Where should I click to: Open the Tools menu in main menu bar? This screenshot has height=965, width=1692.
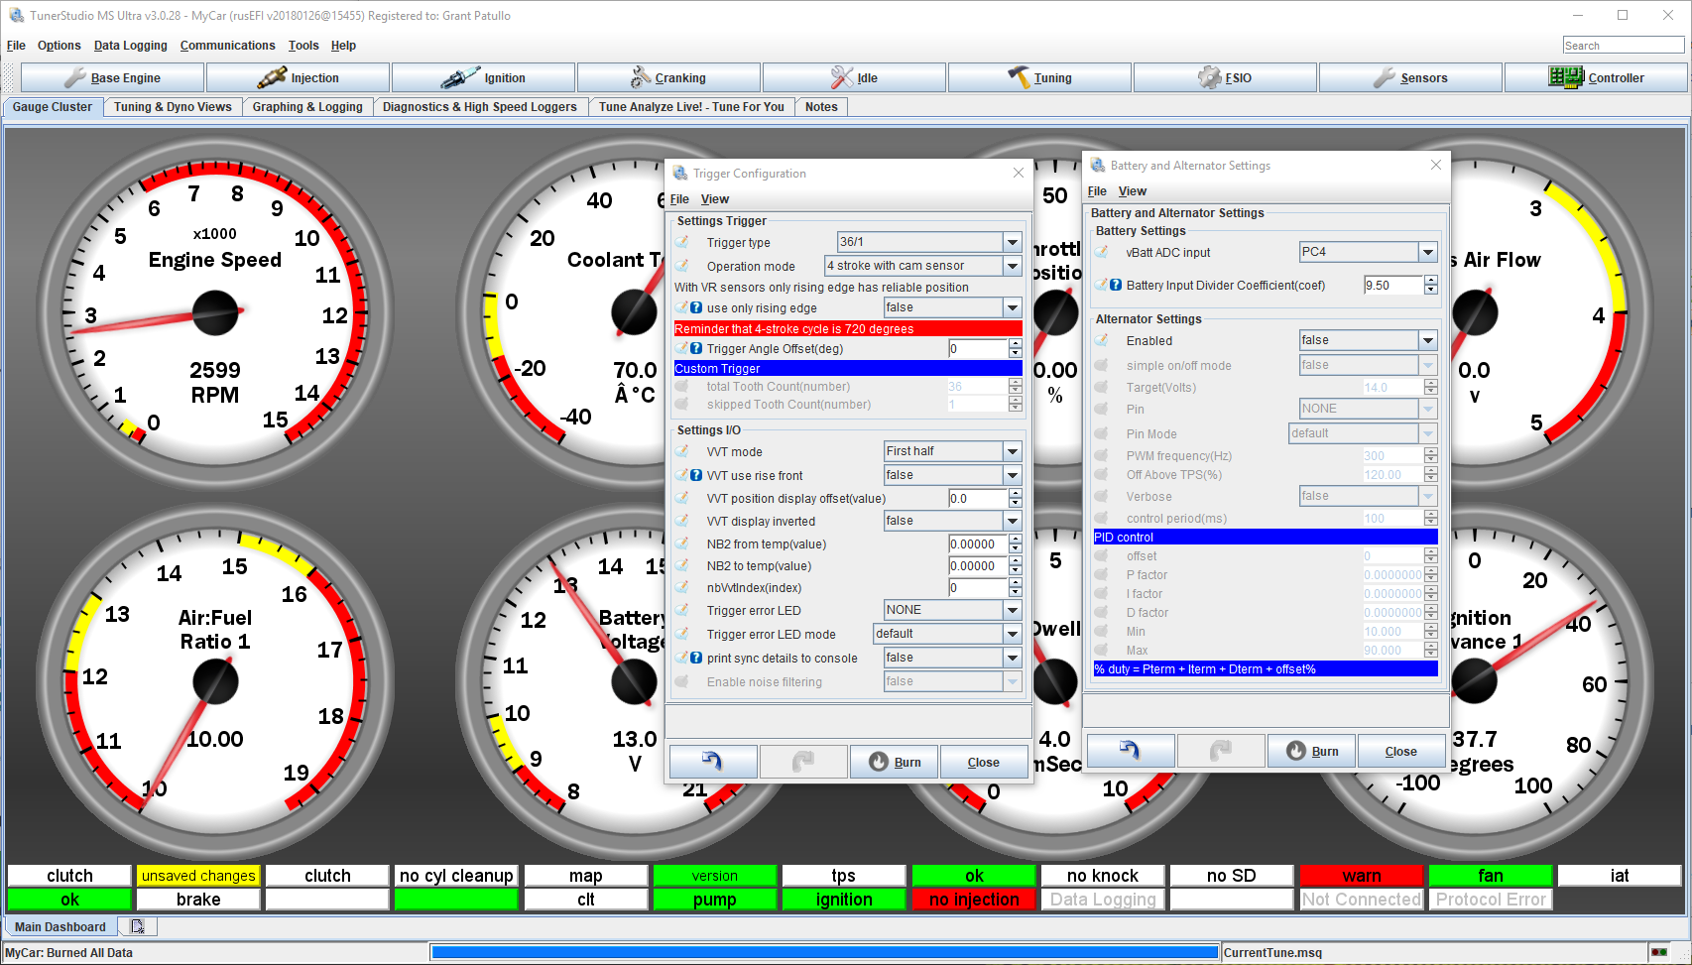coord(303,46)
